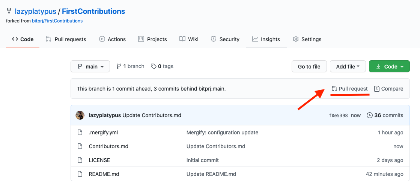Viewport: 420px width, 186px height.
Task: Select the Code tab
Action: point(23,39)
